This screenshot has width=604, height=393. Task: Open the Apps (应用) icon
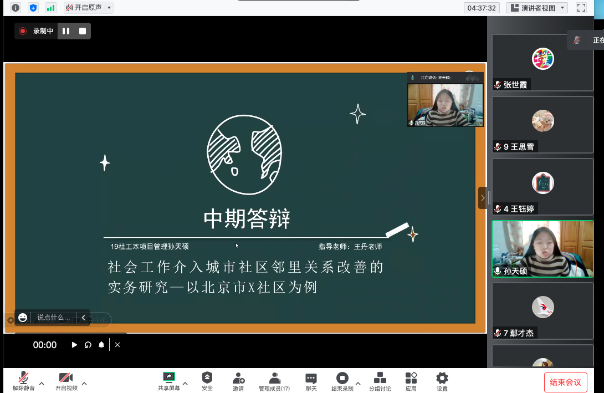[x=411, y=380]
